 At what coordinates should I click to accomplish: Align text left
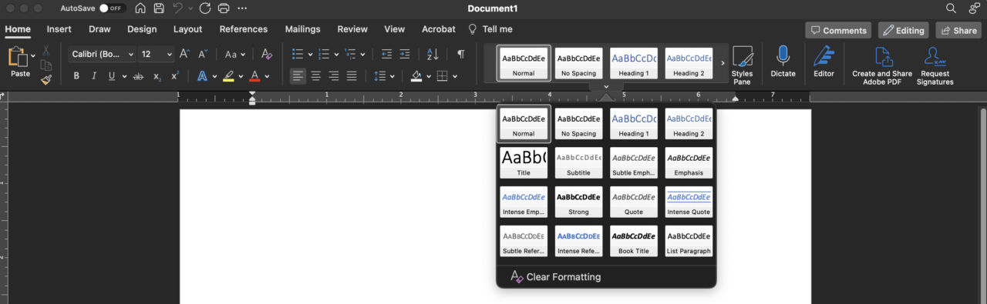click(x=298, y=76)
